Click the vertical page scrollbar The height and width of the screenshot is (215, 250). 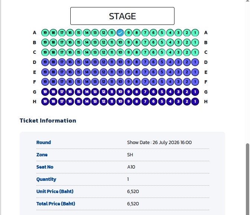click(247, 179)
